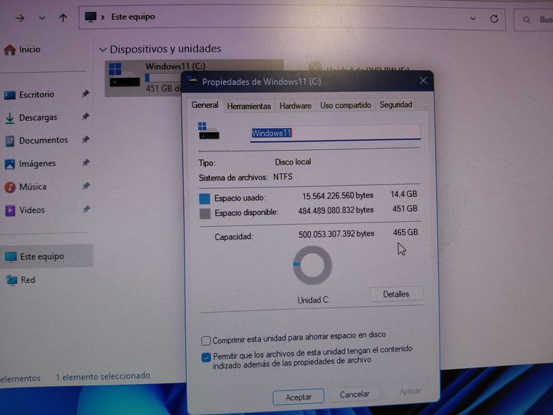Click Aceptar to confirm properties

pos(299,397)
